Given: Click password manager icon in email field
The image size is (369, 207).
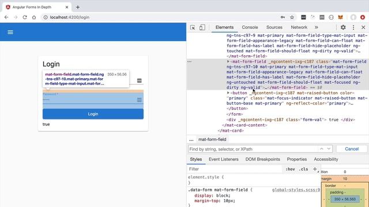Looking at the screenshot, I should click(140, 80).
